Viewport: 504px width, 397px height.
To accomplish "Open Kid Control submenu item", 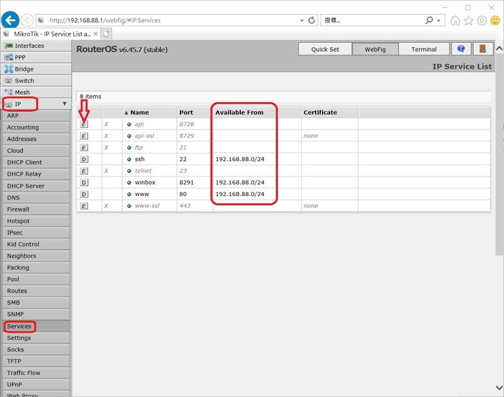I will pyautogui.click(x=36, y=244).
